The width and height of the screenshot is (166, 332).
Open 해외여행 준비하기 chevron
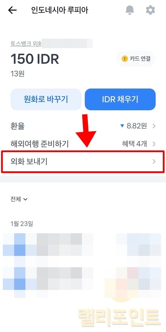click(154, 144)
